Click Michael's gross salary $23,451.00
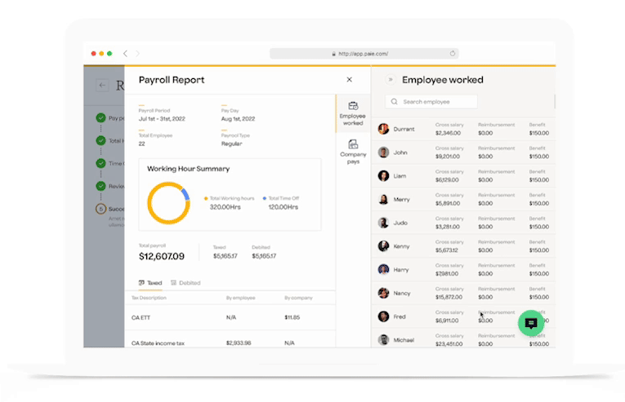 449,344
